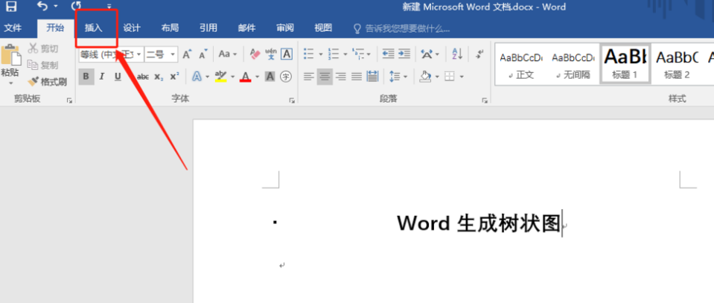This screenshot has height=303, width=714.
Task: Click the 剪切 cut button
Action: click(43, 48)
